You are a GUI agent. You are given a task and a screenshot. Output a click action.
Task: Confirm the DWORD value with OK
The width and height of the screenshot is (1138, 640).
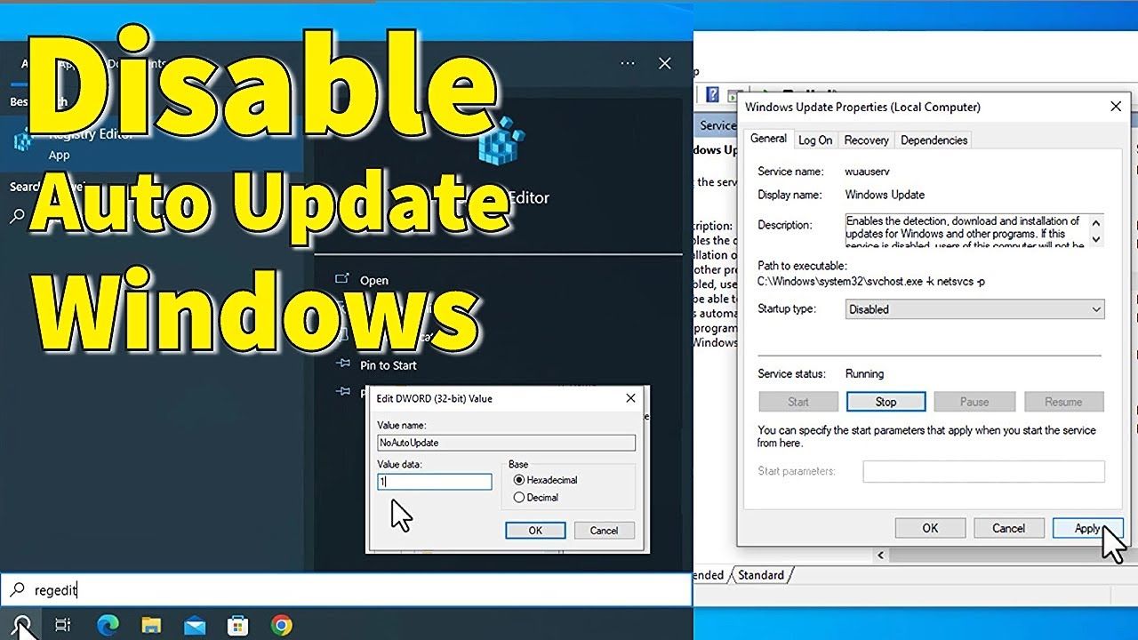coord(535,531)
